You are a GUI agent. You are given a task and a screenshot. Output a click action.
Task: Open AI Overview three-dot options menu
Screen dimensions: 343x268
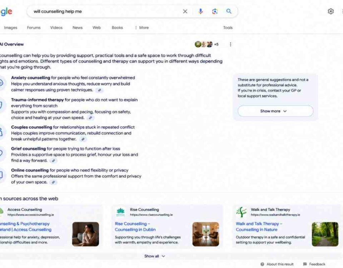(230, 44)
